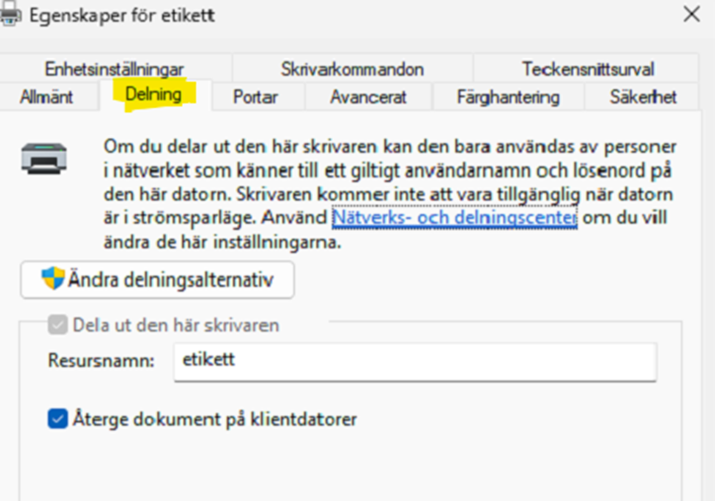Switch to the Avancerat tab
This screenshot has width=715, height=501.
click(367, 97)
